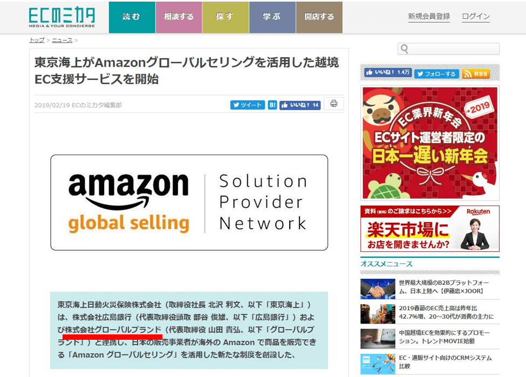Screen dimensions: 526x377
Task: Click sidebar Facebook いいね! 1.4万 button
Action: pos(388,72)
